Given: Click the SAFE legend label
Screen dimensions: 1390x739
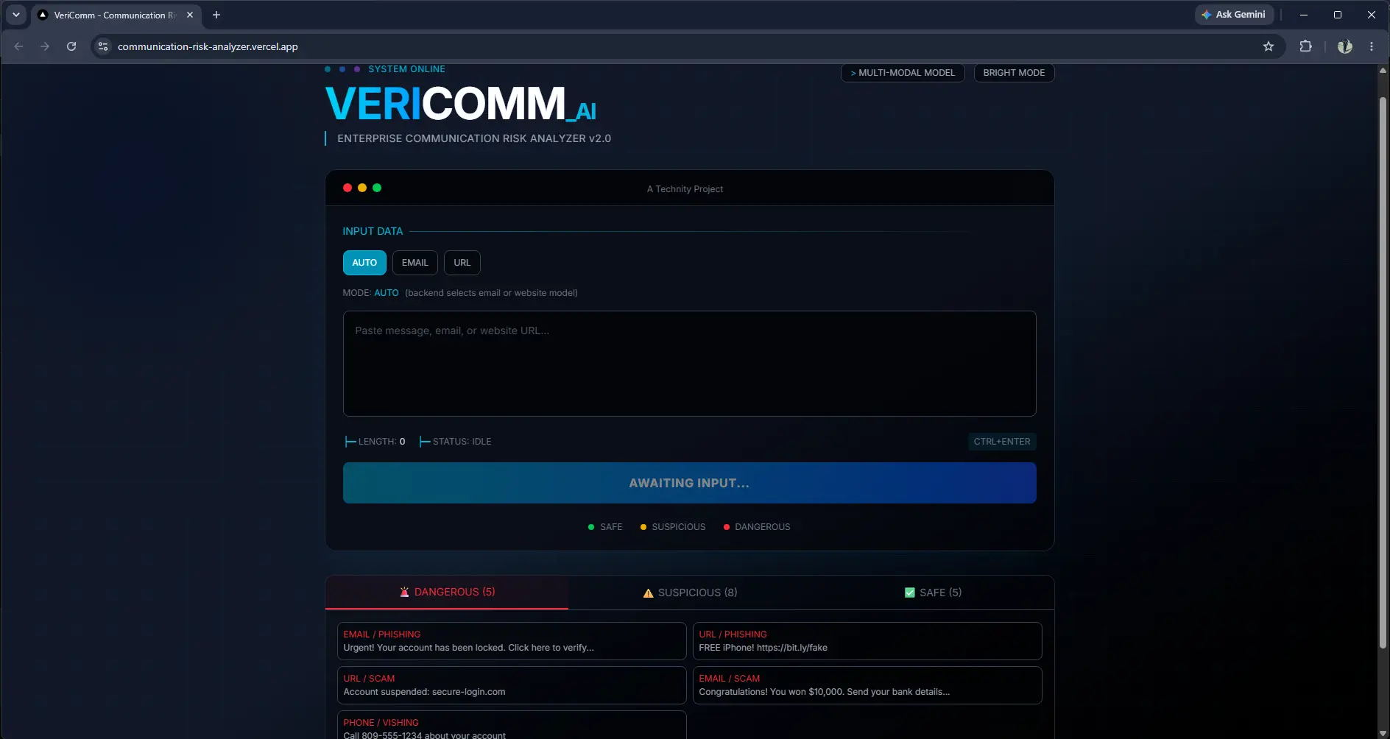Looking at the screenshot, I should [611, 527].
